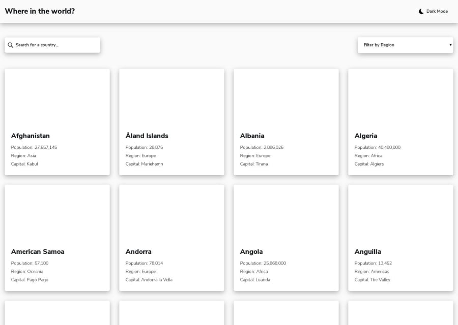458x325 pixels.
Task: Select Region: Americas text
Action: (372, 271)
